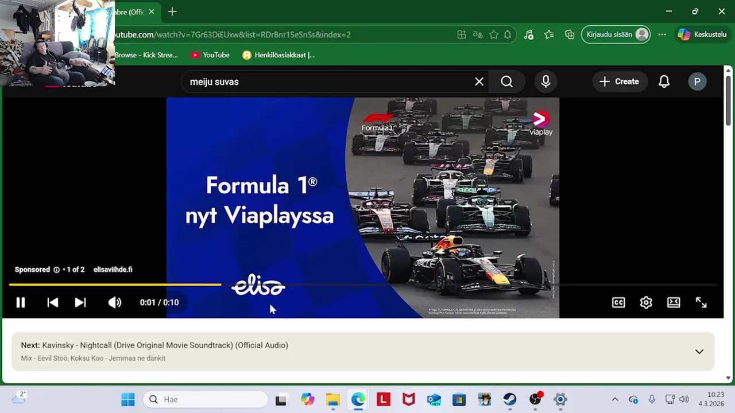Open the Browse - Kick Strea... bookmark
The width and height of the screenshot is (735, 413).
coord(146,55)
